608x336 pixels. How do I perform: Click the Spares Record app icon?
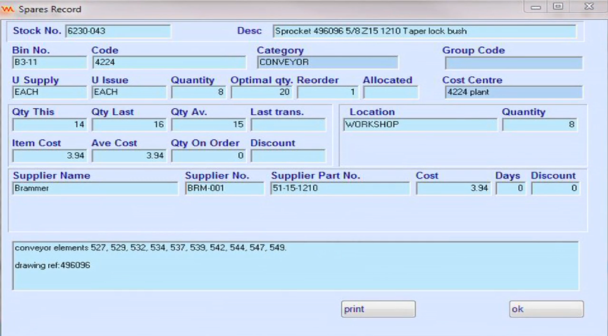pos(8,10)
